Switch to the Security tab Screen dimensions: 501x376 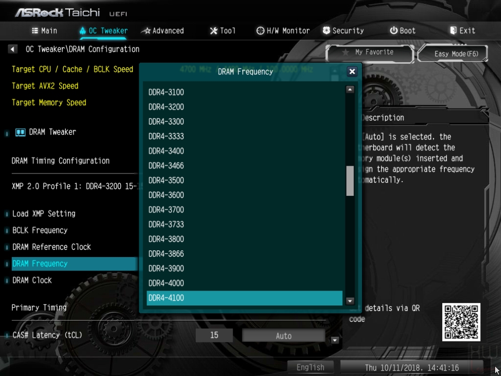[x=343, y=31]
